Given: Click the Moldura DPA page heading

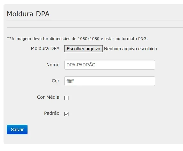Looking at the screenshot, I should coord(28,14).
